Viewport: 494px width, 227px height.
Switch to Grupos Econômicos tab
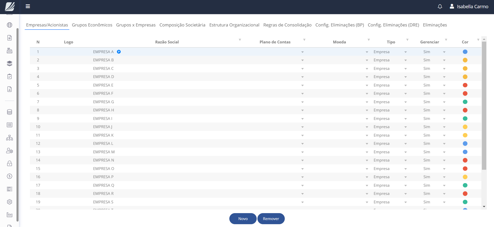click(92, 25)
